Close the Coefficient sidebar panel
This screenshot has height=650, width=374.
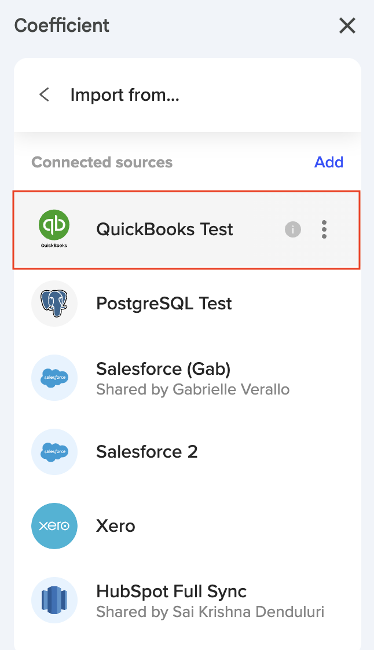point(347,25)
